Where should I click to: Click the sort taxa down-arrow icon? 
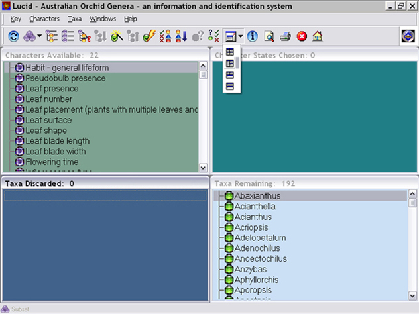pos(181,36)
